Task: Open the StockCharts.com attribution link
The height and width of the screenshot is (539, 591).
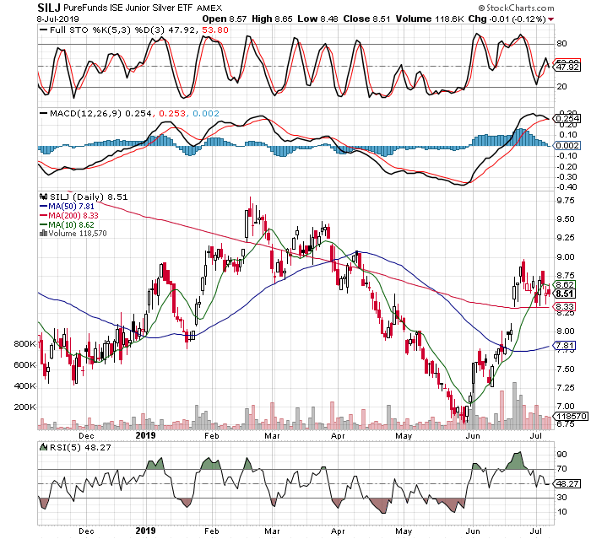Action: [x=516, y=8]
